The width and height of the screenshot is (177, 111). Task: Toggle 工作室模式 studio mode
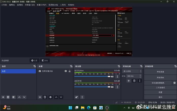tap(160, 88)
